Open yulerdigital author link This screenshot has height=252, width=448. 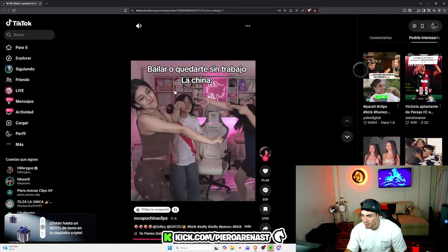(372, 118)
